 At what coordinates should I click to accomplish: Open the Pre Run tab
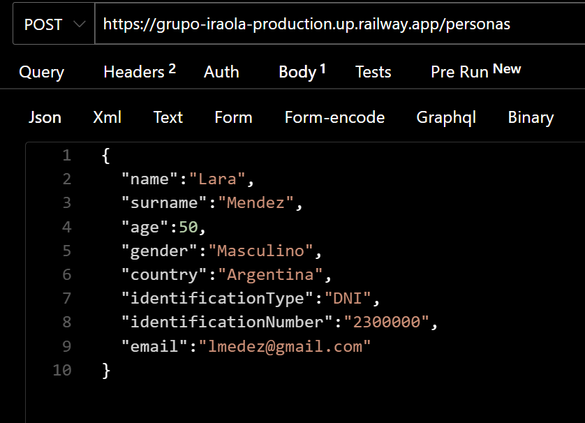pos(459,72)
